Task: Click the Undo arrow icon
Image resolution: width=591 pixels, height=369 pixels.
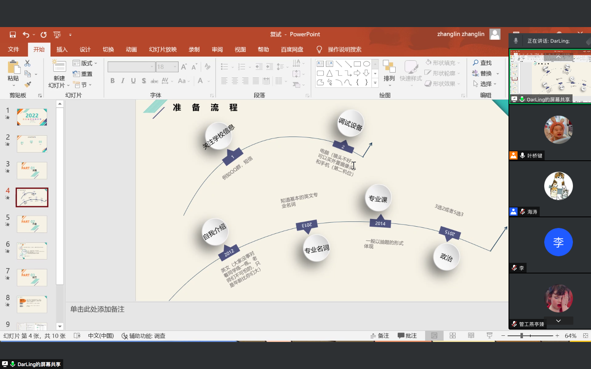Action: point(26,35)
